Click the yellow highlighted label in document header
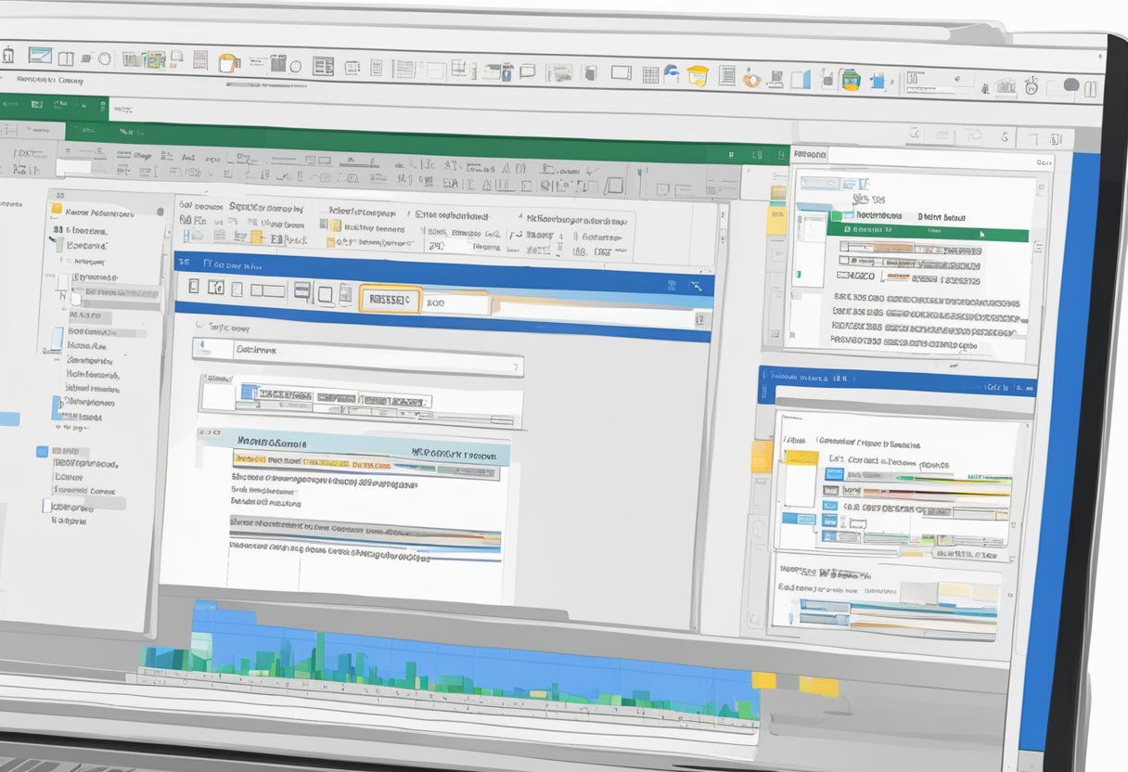Viewport: 1128px width, 772px height. click(269, 459)
